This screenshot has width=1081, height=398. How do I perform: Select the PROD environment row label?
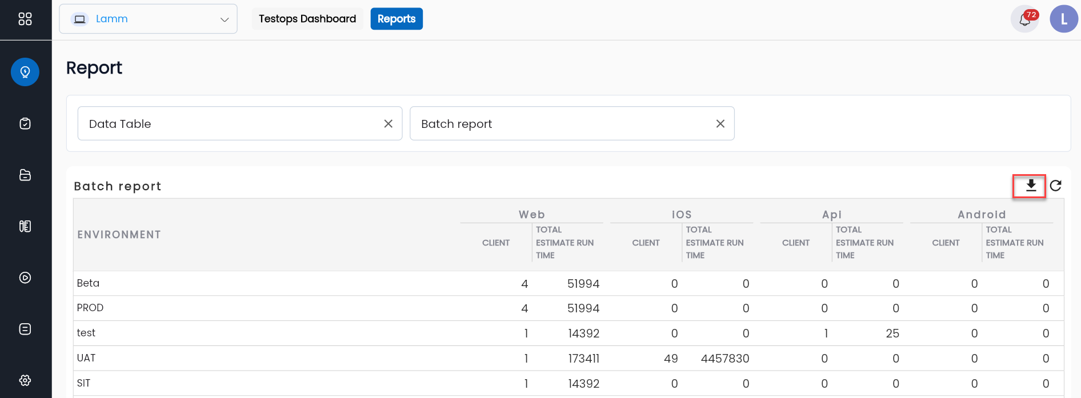tap(90, 308)
